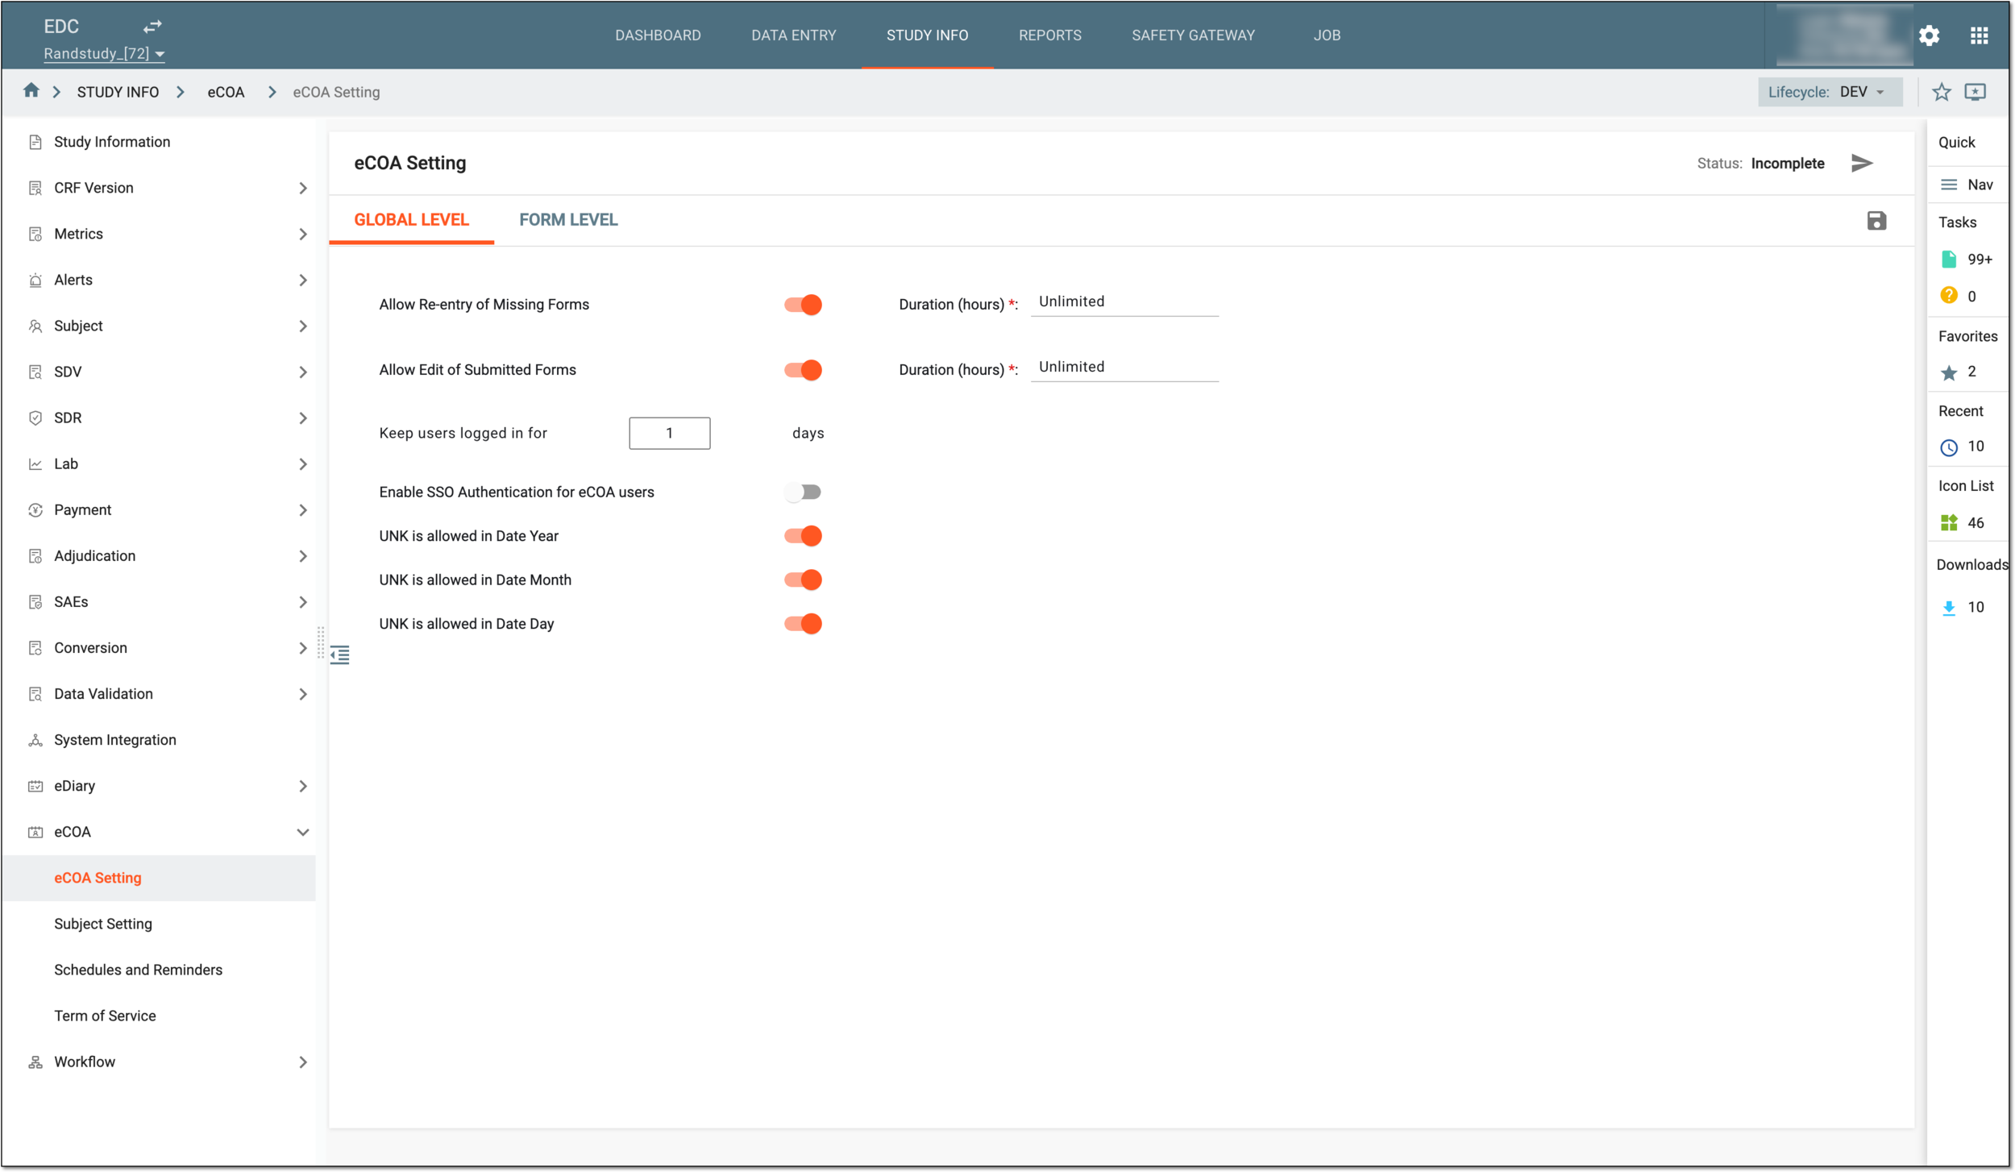
Task: Toggle Allow Re-entry of Missing Forms
Action: (803, 305)
